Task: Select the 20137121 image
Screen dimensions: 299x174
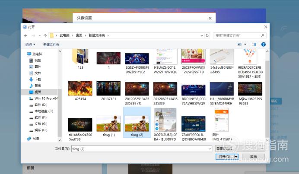Action: pos(108,91)
